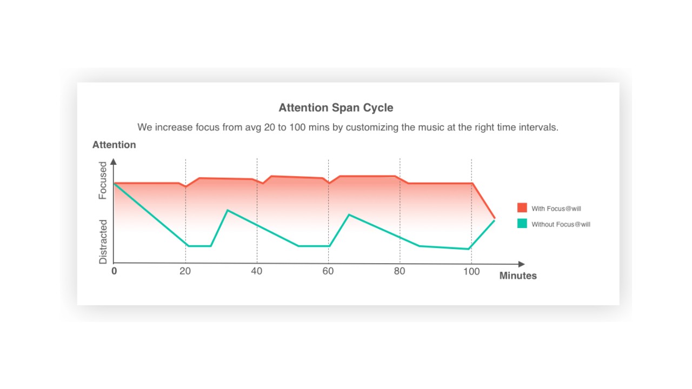Viewport: 692px width, 389px height.
Task: Click the teal Without Focus@will legend swatch
Action: pos(522,224)
